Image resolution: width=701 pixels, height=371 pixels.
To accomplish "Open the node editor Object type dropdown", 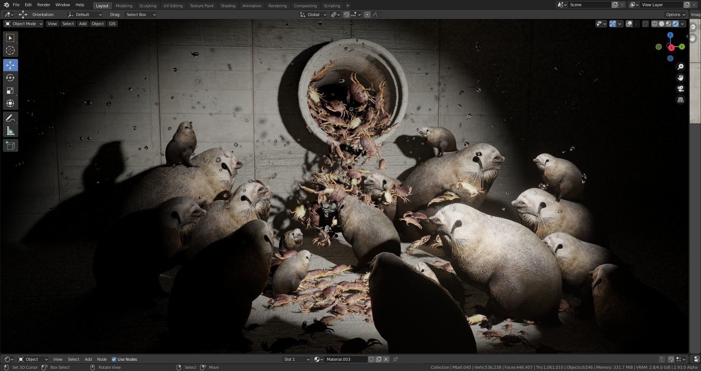I will [33, 359].
